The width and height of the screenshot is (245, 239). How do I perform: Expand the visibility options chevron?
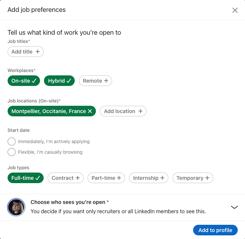click(234, 207)
